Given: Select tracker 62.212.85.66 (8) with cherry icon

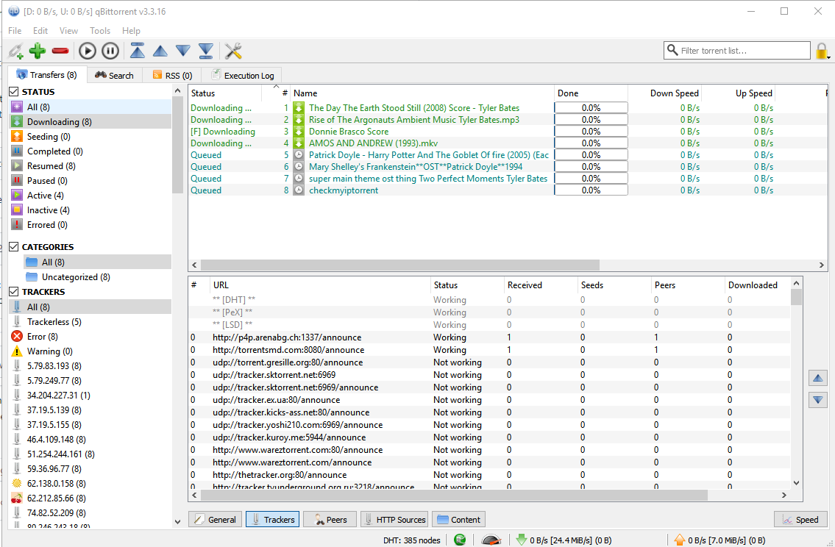Looking at the screenshot, I should tap(90, 498).
